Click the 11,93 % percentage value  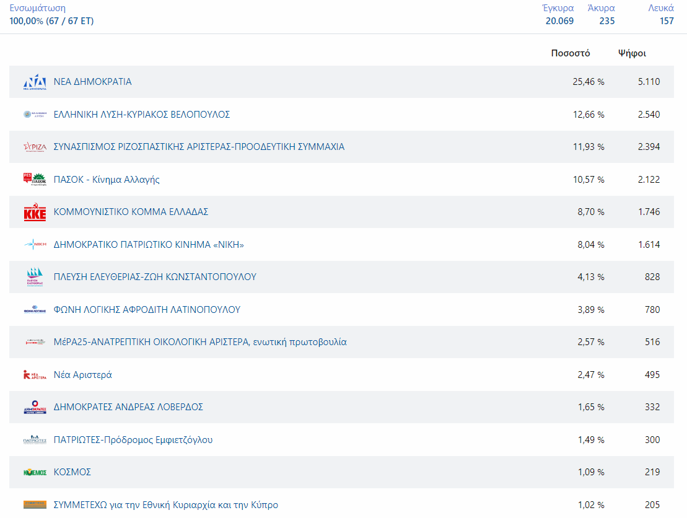589,147
